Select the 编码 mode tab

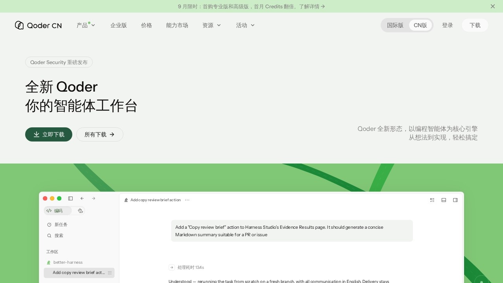point(58,211)
